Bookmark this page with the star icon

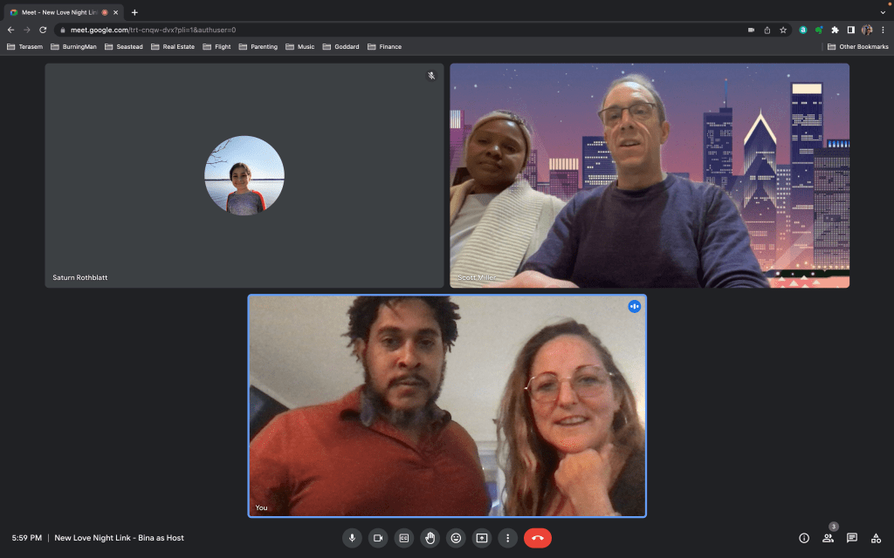[783, 30]
